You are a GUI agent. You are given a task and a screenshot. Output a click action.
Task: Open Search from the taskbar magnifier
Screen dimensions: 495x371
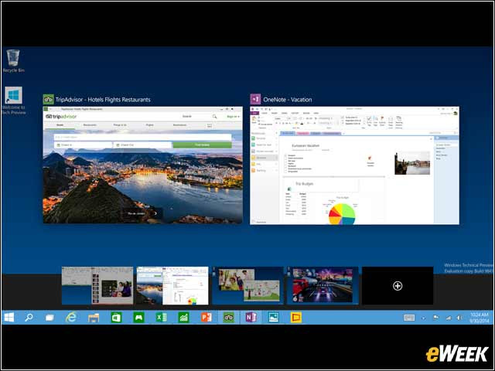point(29,318)
